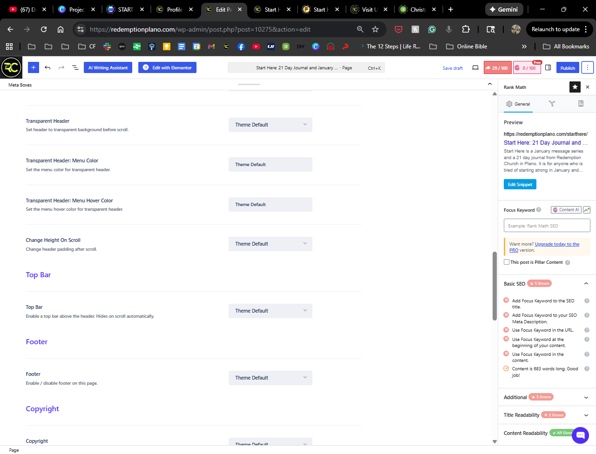This screenshot has height=454, width=596.
Task: Open the chat support bubble
Action: coord(580,435)
